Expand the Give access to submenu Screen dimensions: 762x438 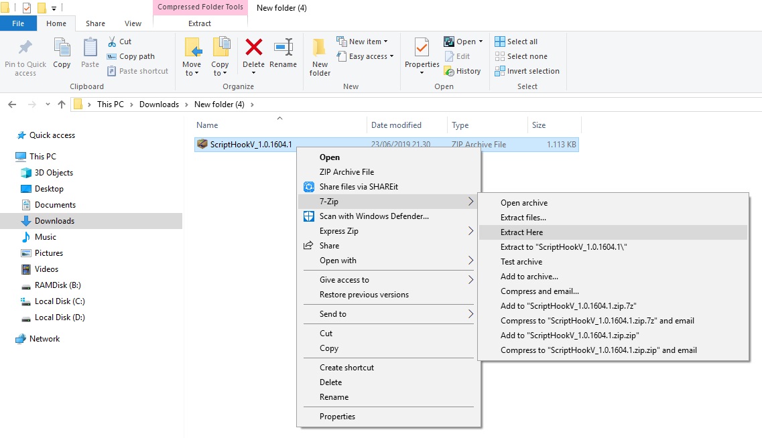click(470, 280)
